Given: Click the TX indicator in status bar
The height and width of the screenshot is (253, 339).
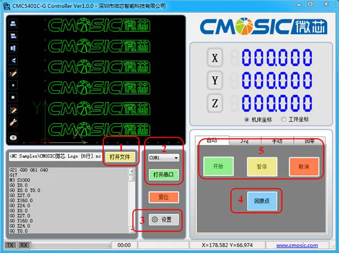Looking at the screenshot, I should pyautogui.click(x=10, y=245).
